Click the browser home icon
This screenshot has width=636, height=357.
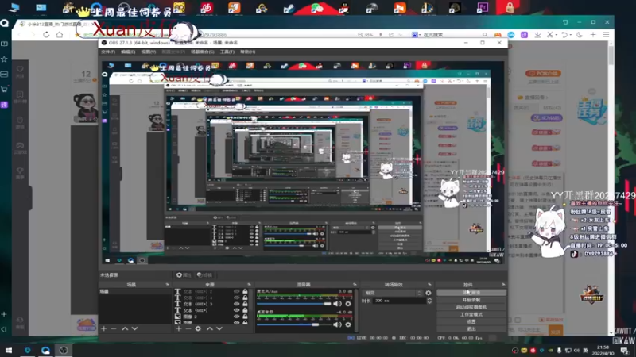pos(60,35)
